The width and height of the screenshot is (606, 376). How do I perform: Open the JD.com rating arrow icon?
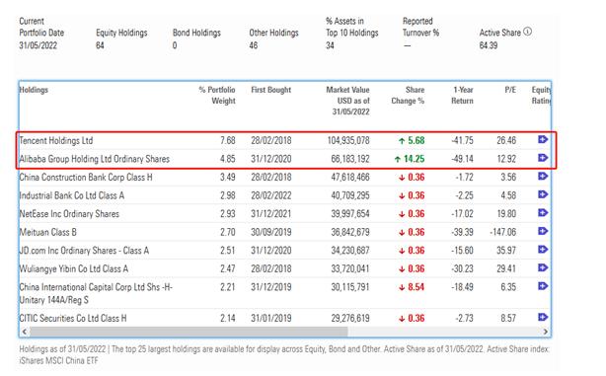tap(543, 250)
